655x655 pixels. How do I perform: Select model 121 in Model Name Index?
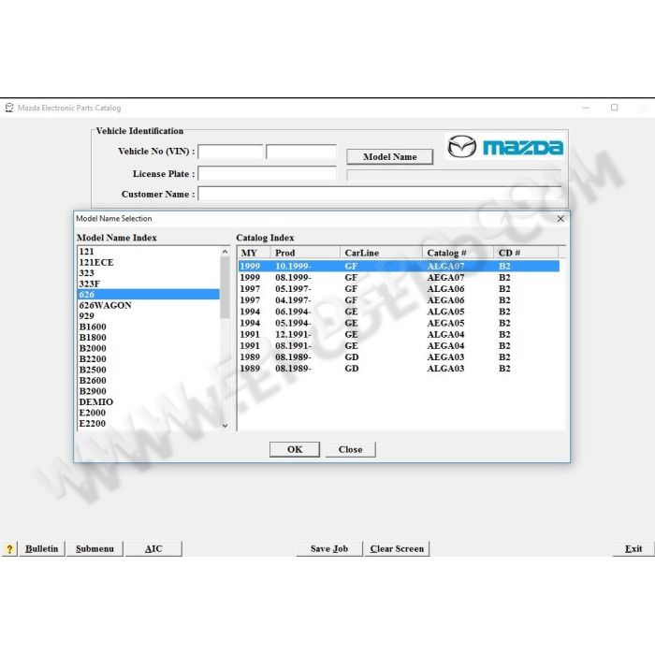(x=148, y=252)
